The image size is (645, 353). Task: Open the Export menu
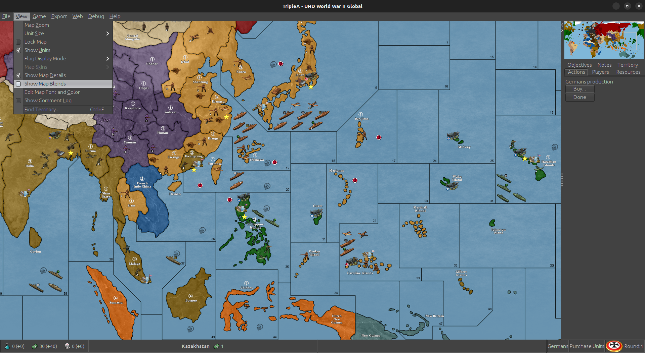[x=59, y=16]
